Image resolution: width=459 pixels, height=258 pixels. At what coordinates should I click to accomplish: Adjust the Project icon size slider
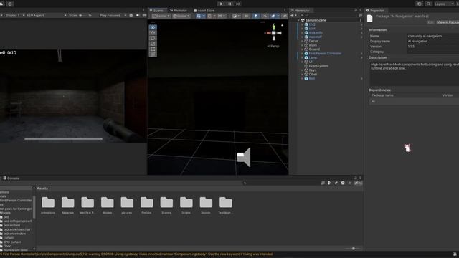(x=353, y=249)
